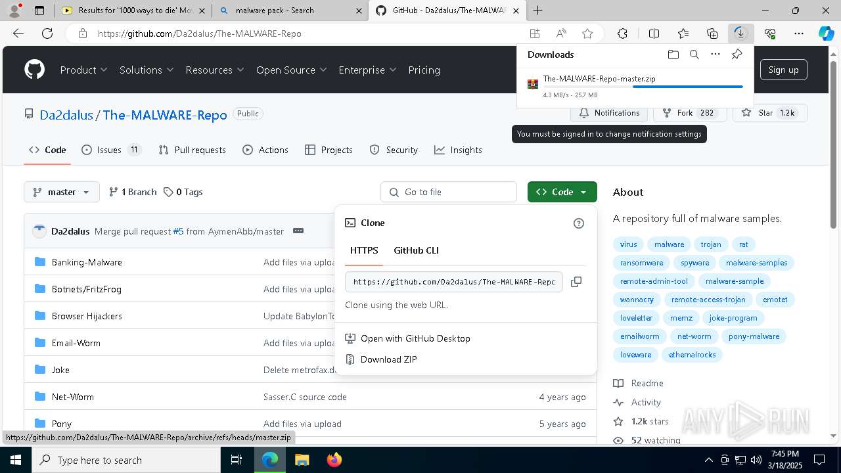This screenshot has height=473, width=841.
Task: Click the commit details ellipsis icon
Action: tap(298, 231)
